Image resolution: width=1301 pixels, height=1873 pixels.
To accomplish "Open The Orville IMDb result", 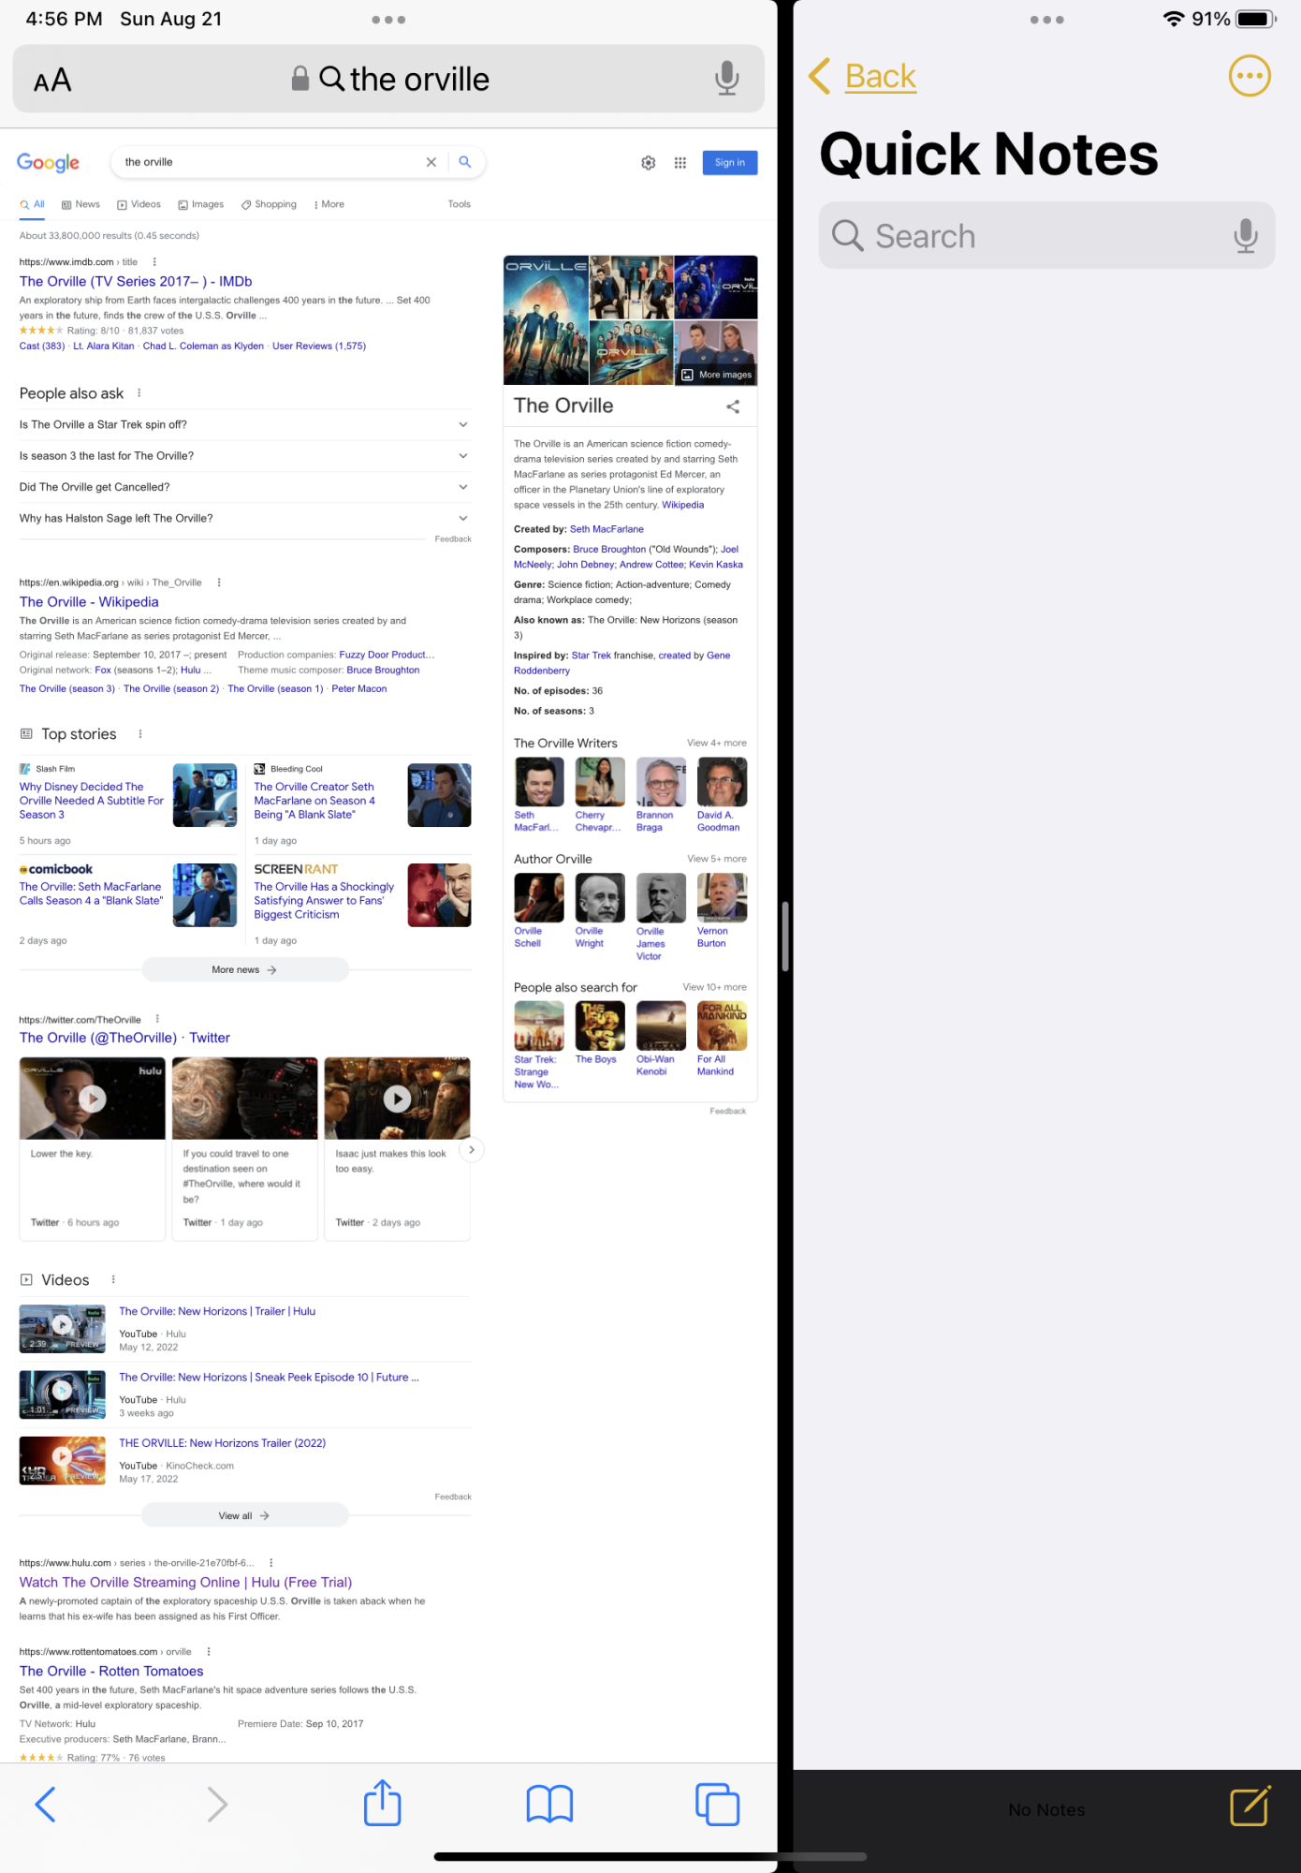I will 136,281.
